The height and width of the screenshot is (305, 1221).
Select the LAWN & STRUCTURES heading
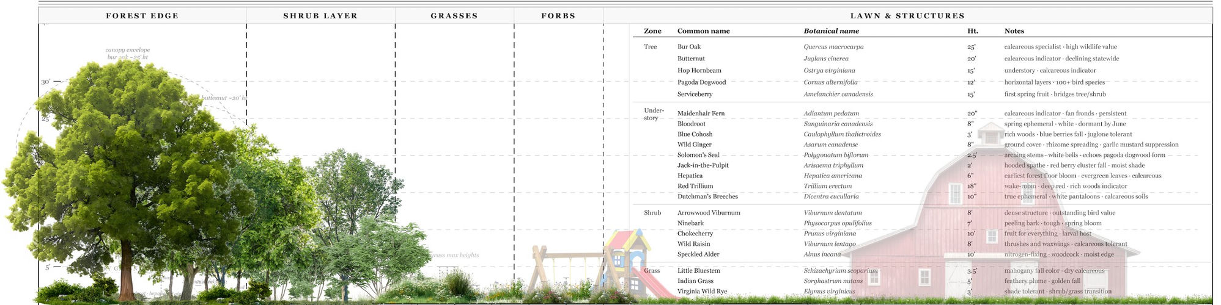point(907,16)
